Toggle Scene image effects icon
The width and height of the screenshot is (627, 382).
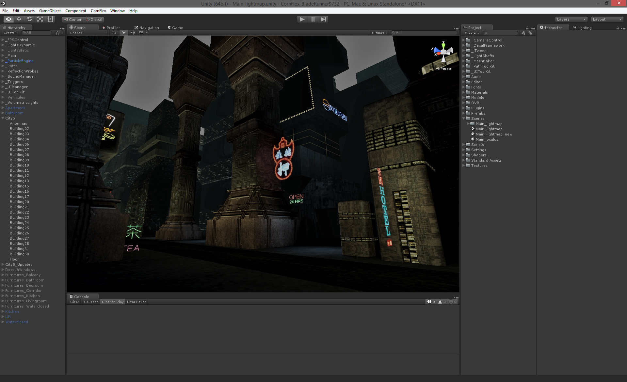click(x=141, y=33)
